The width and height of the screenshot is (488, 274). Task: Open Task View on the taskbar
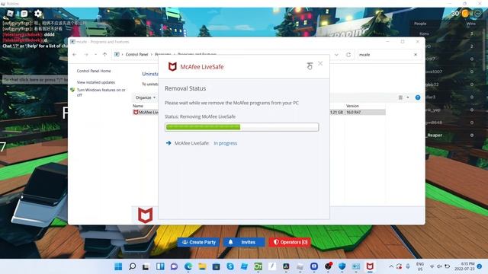click(146, 266)
